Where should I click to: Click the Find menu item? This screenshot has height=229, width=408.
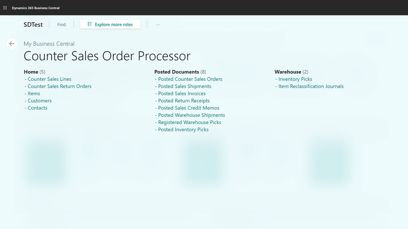pyautogui.click(x=61, y=24)
